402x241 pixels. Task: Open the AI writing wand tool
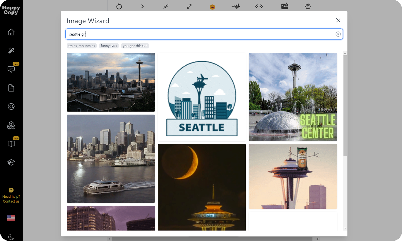[11, 50]
